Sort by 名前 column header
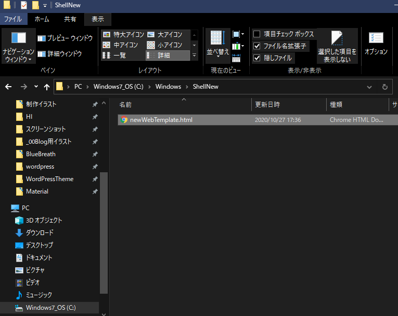The image size is (398, 316). [184, 105]
